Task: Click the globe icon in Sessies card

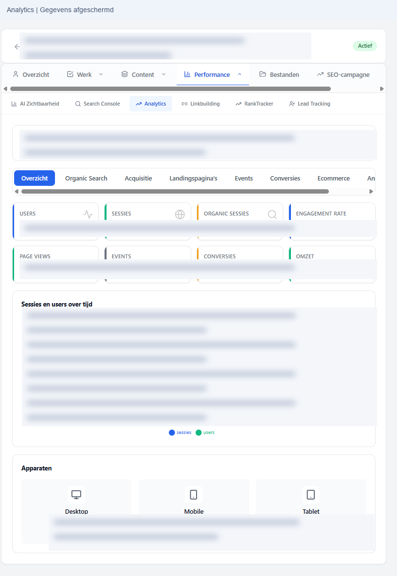Action: (x=180, y=214)
